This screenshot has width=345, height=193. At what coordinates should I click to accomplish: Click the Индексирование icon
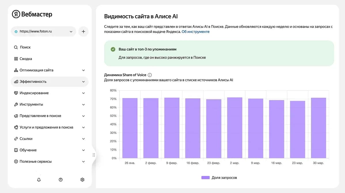point(16,93)
